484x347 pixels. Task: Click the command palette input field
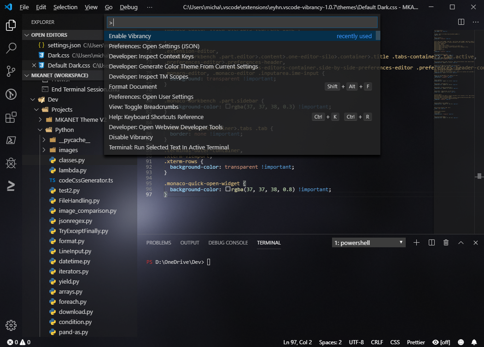click(x=242, y=22)
